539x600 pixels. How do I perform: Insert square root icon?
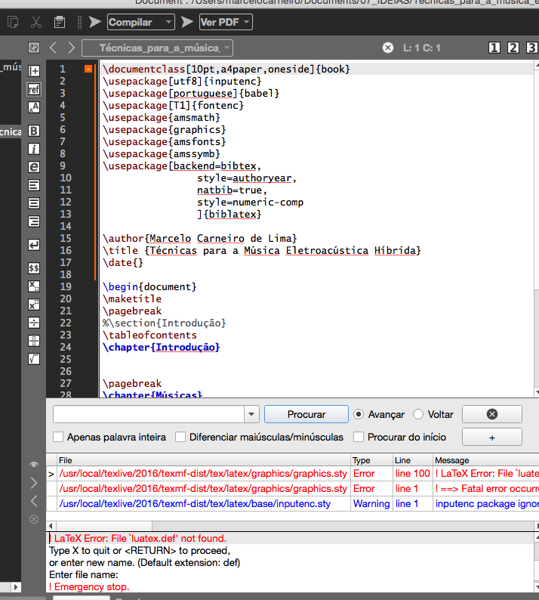pyautogui.click(x=34, y=359)
